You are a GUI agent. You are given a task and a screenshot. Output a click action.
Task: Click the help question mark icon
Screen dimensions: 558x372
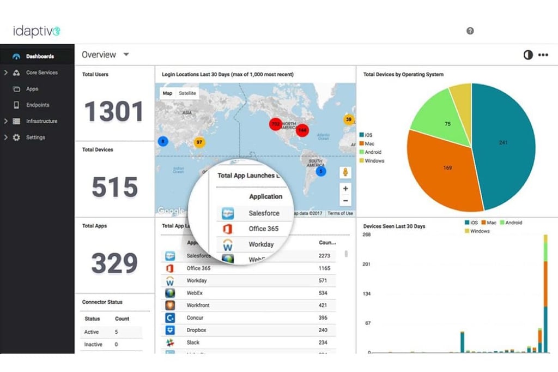click(x=470, y=31)
